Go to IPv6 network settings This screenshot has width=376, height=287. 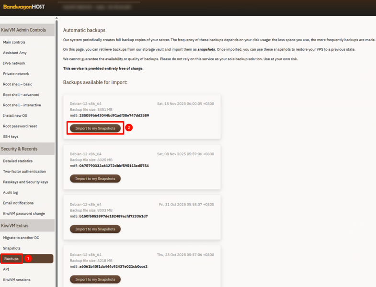click(14, 63)
